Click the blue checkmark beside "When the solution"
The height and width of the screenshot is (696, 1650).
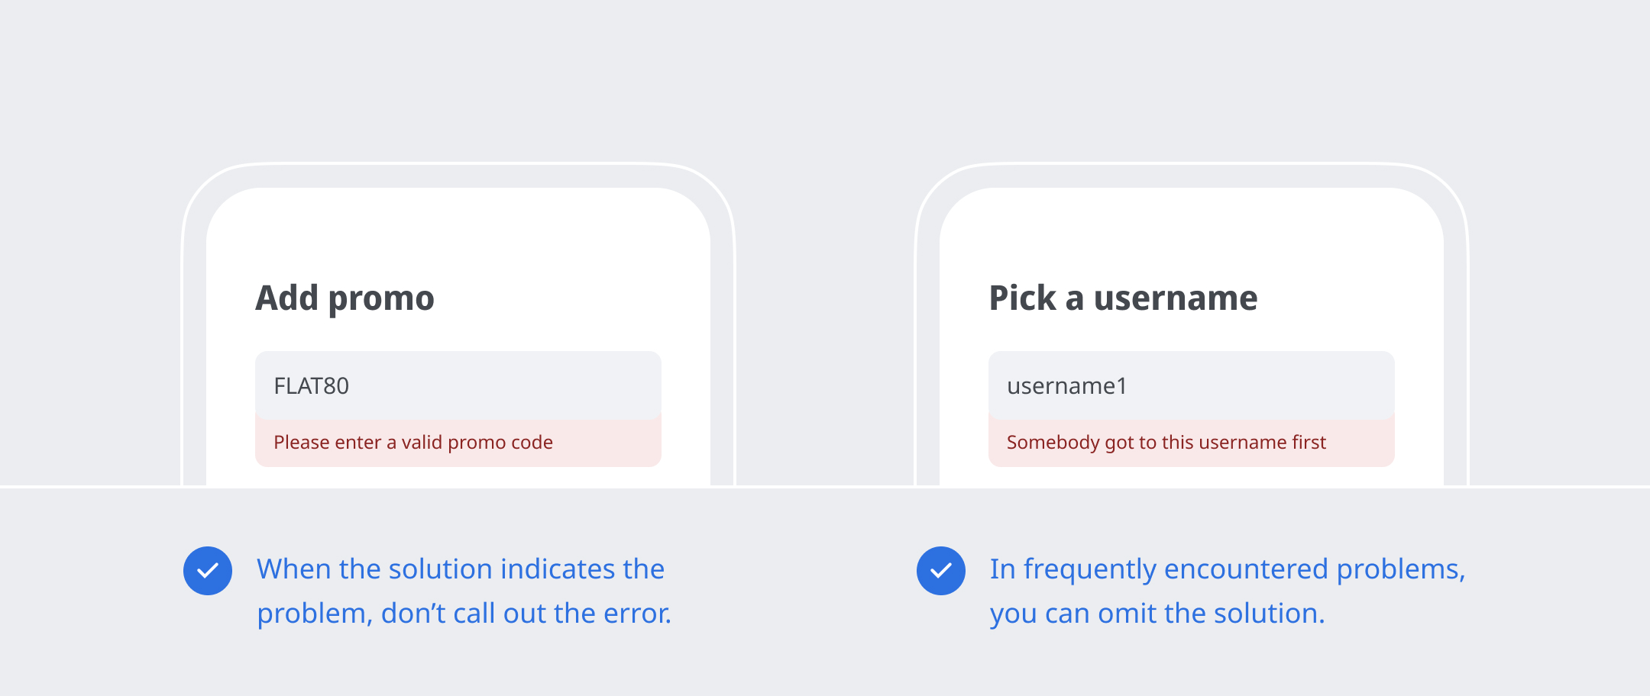tap(208, 571)
